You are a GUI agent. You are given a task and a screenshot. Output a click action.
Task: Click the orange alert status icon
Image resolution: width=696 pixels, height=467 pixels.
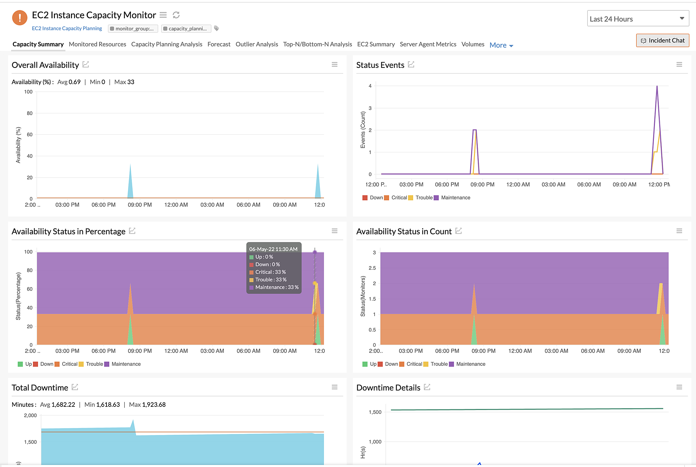click(19, 17)
